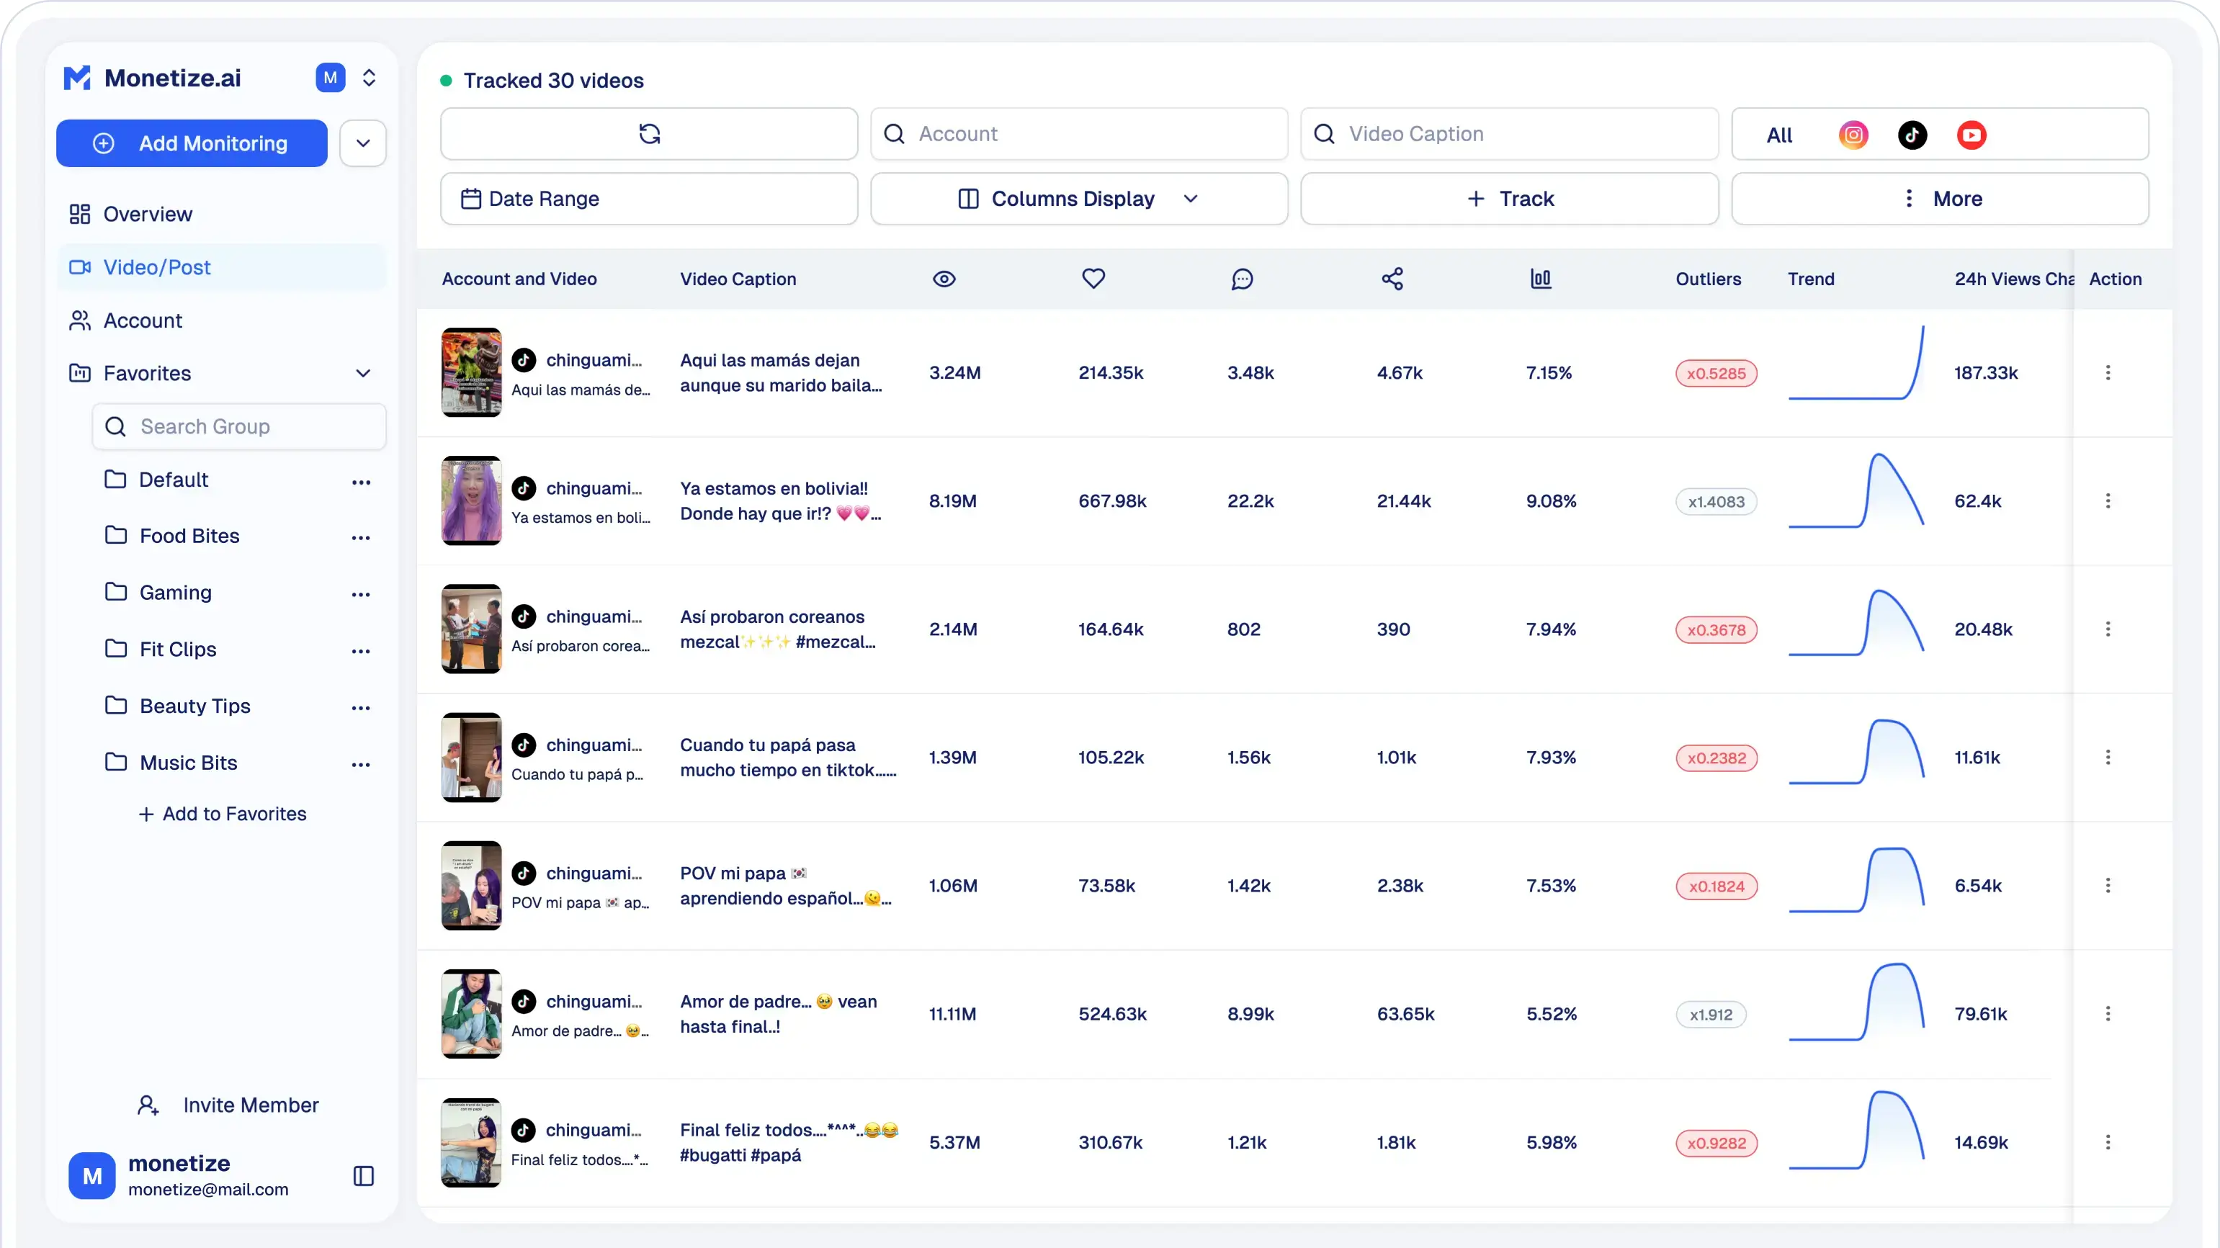Sort by likes heart column icon

pos(1093,279)
